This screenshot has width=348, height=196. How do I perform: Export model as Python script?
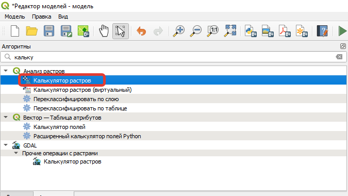click(251, 31)
